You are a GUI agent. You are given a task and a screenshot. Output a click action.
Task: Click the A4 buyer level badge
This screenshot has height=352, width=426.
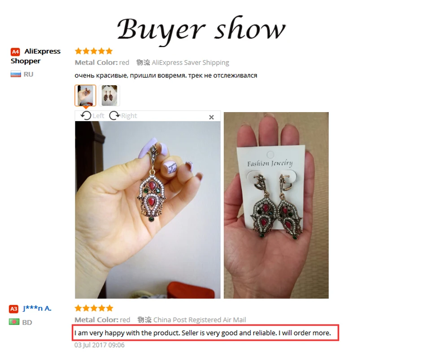click(x=15, y=52)
